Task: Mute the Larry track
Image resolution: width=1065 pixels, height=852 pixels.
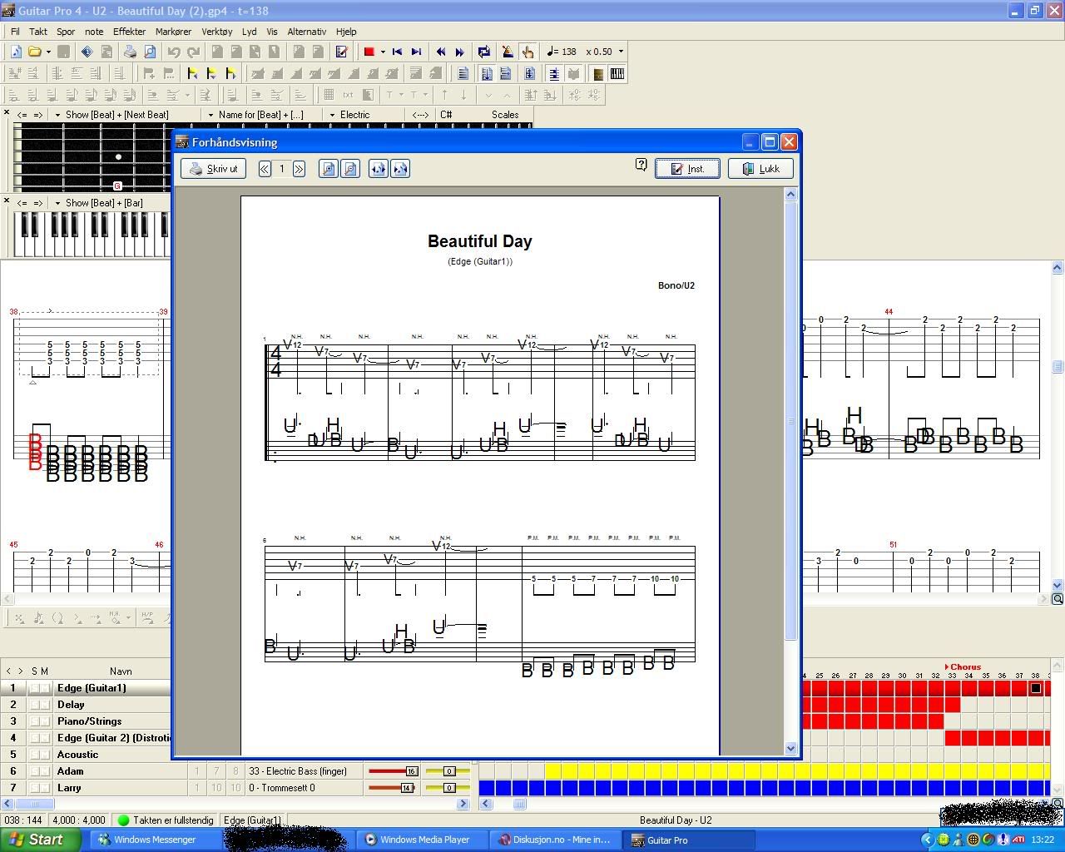Action: [45, 788]
